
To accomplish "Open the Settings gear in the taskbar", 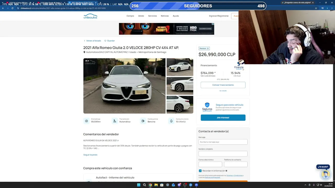I will [x=167, y=185].
